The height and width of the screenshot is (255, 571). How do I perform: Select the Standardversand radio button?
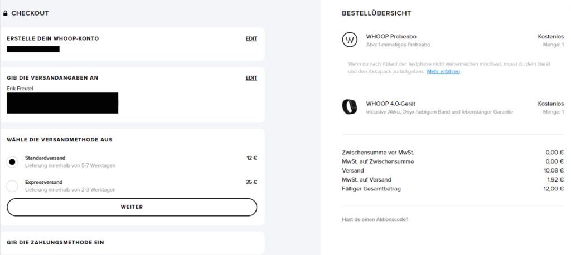click(x=12, y=162)
